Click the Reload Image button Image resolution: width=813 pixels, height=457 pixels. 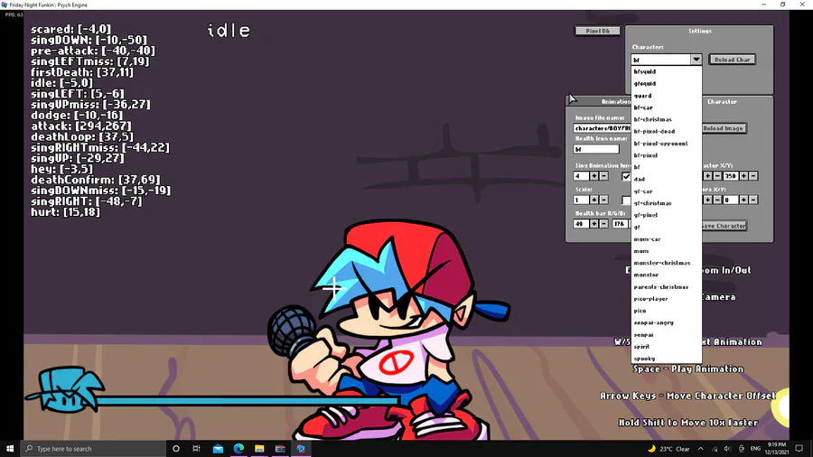click(x=724, y=128)
